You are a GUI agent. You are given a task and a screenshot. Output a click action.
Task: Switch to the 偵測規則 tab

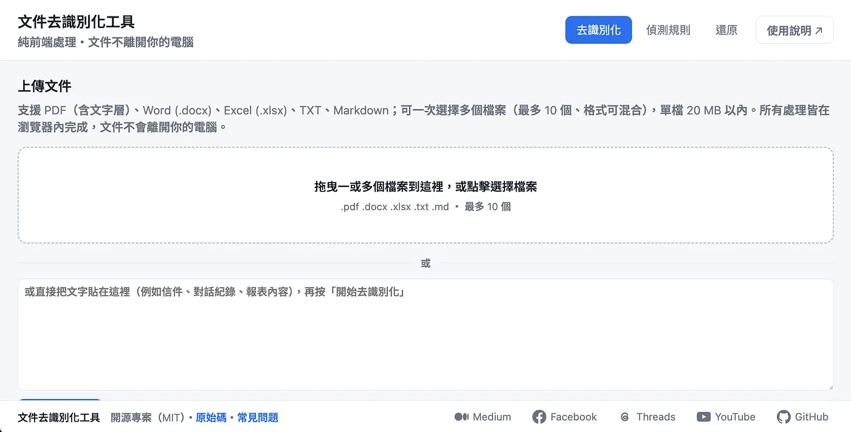668,30
